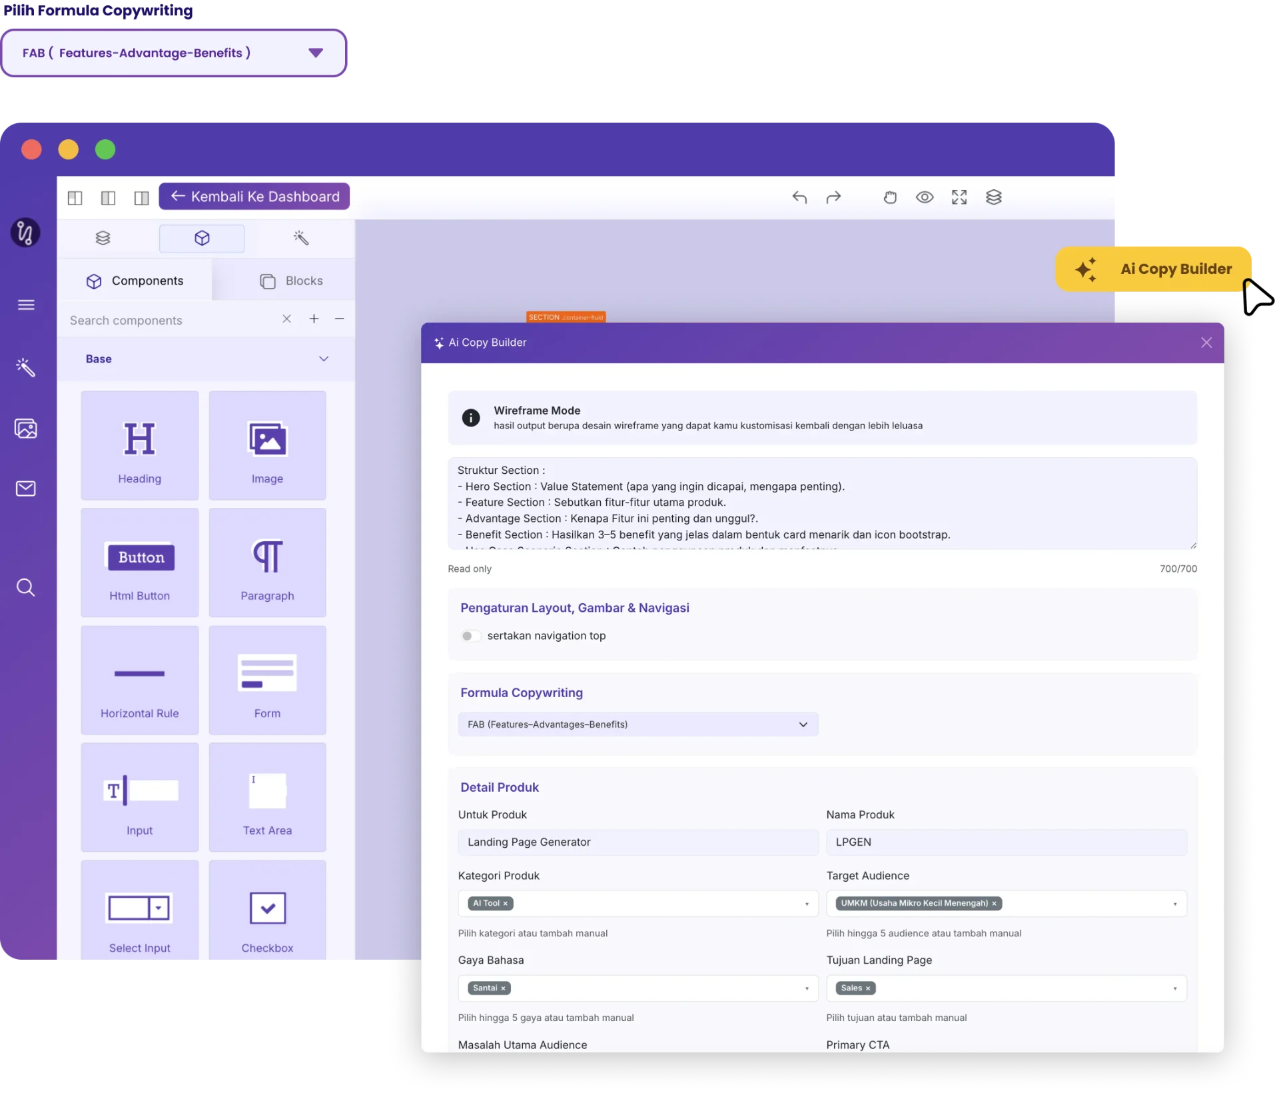Collapse the Base components section
1279x1093 pixels.
324,359
